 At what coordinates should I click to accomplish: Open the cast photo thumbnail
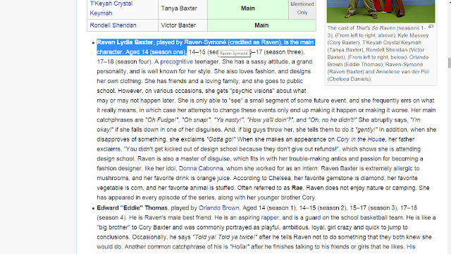click(381, 11)
